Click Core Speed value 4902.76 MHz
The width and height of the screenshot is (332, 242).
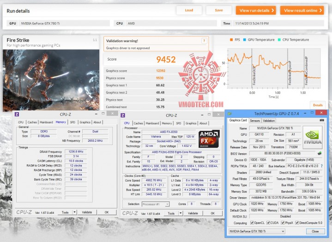coord(154,181)
